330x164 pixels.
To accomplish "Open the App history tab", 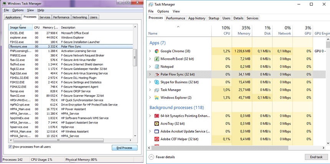I will [x=196, y=18].
